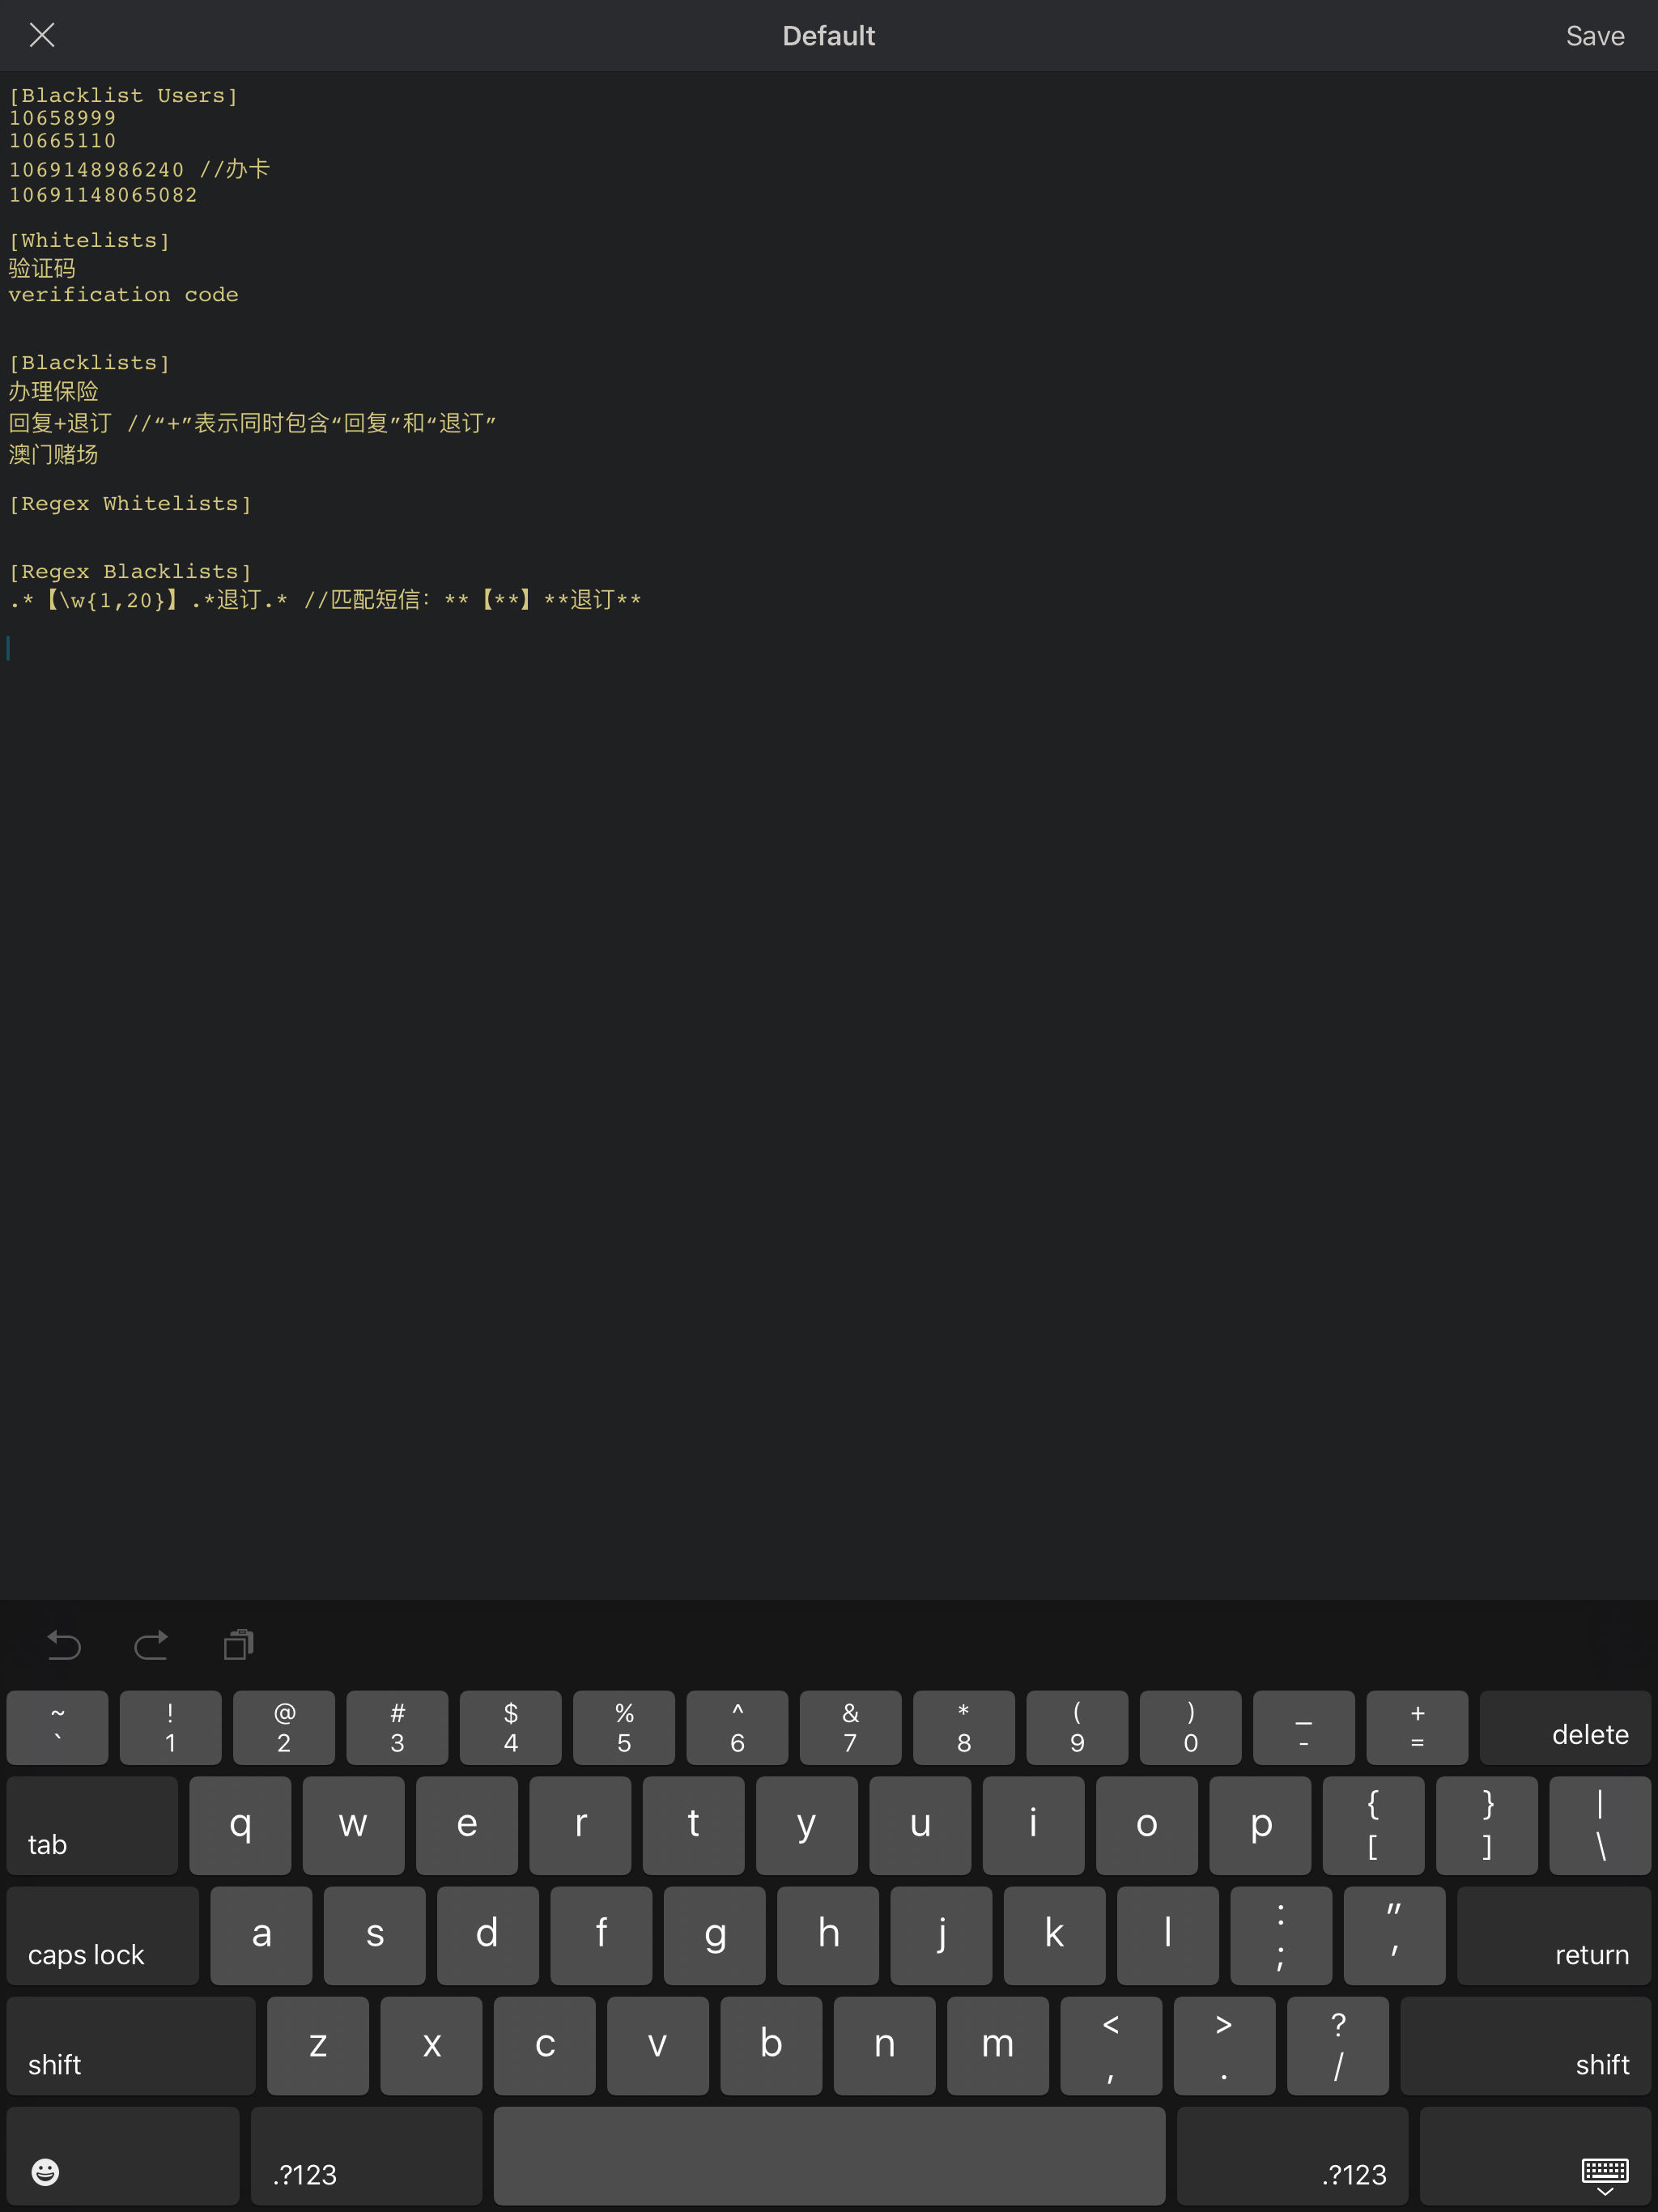1658x2212 pixels.
Task: Save the Default filter configuration
Action: coord(1593,35)
